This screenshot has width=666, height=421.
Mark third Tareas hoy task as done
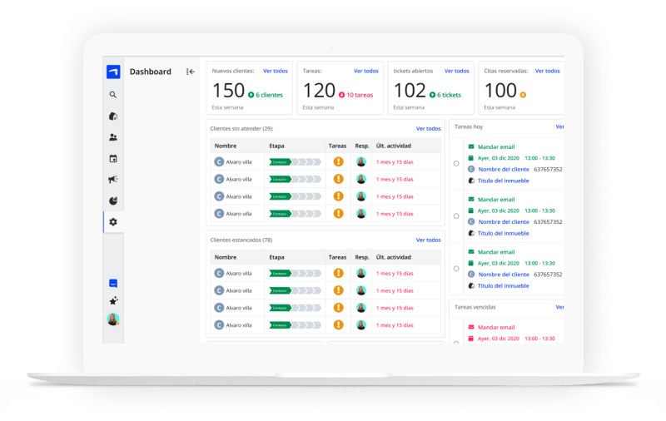(456, 269)
